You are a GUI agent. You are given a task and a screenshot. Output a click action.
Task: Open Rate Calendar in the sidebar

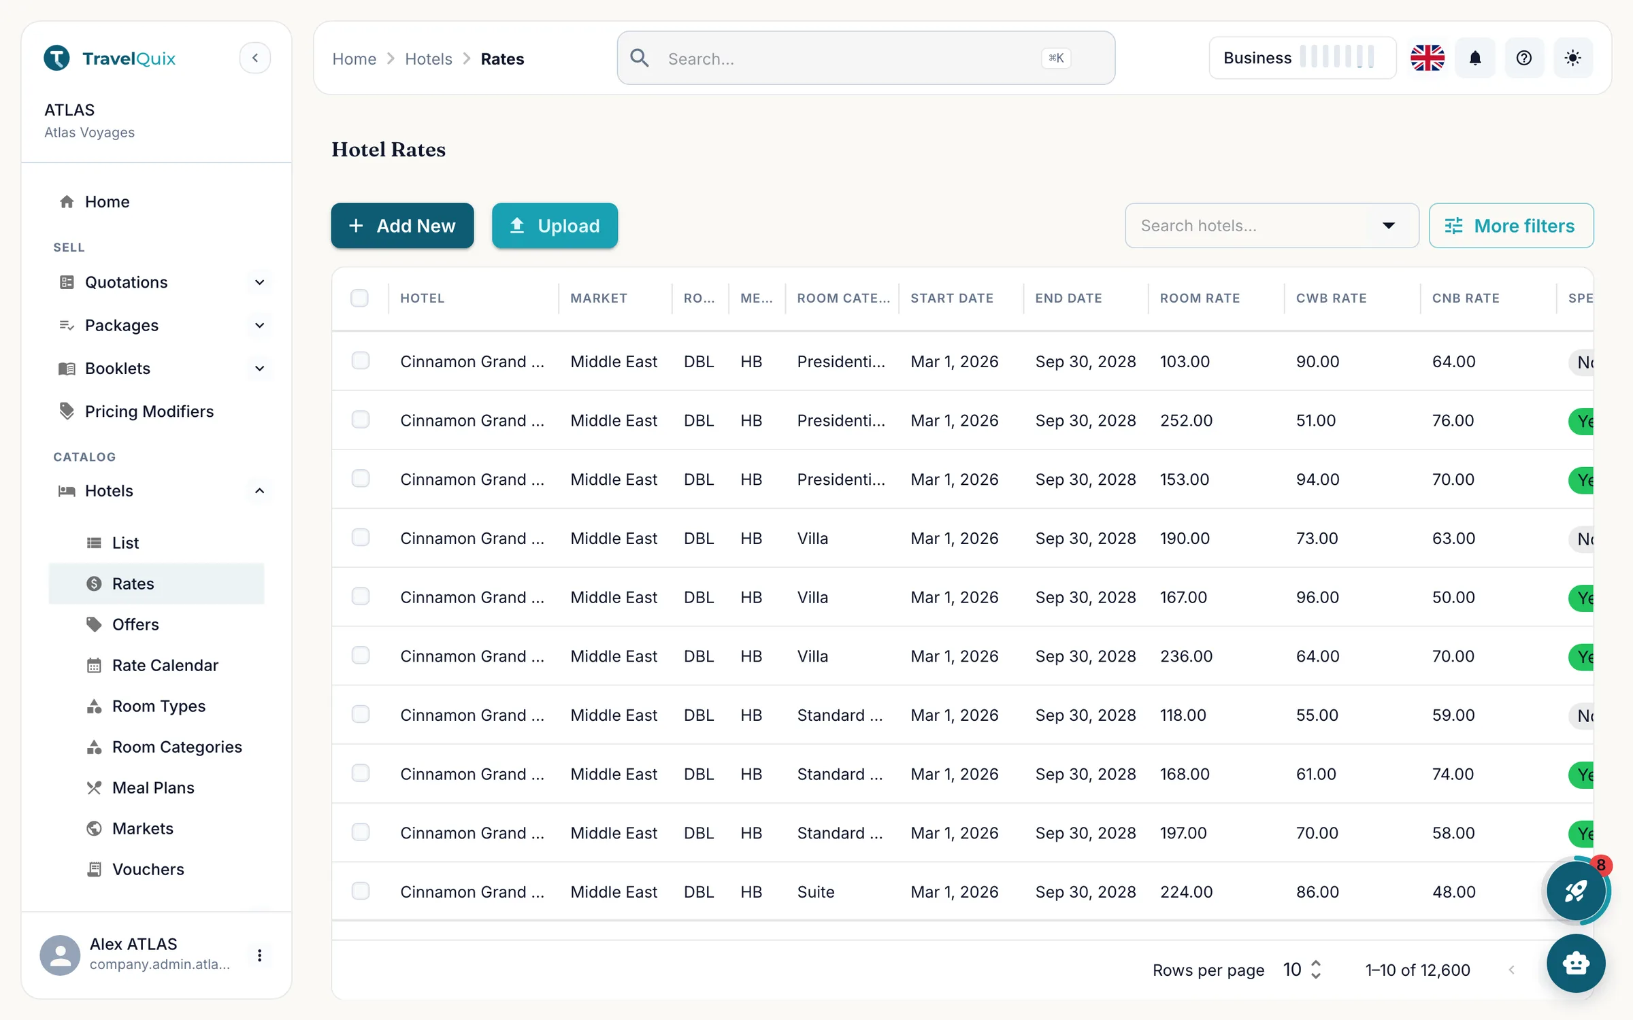tap(156, 665)
